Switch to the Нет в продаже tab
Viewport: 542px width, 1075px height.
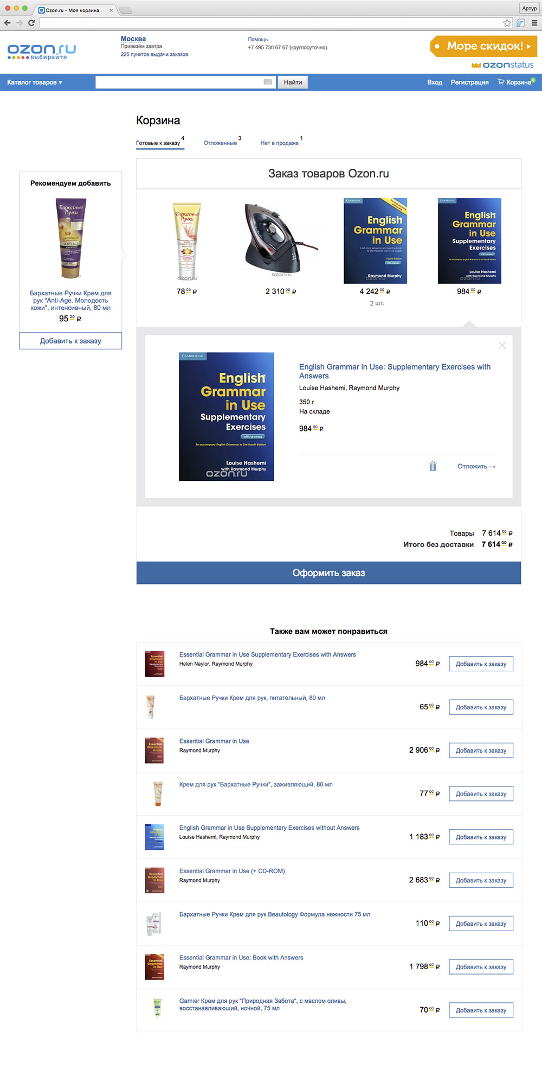click(x=280, y=143)
